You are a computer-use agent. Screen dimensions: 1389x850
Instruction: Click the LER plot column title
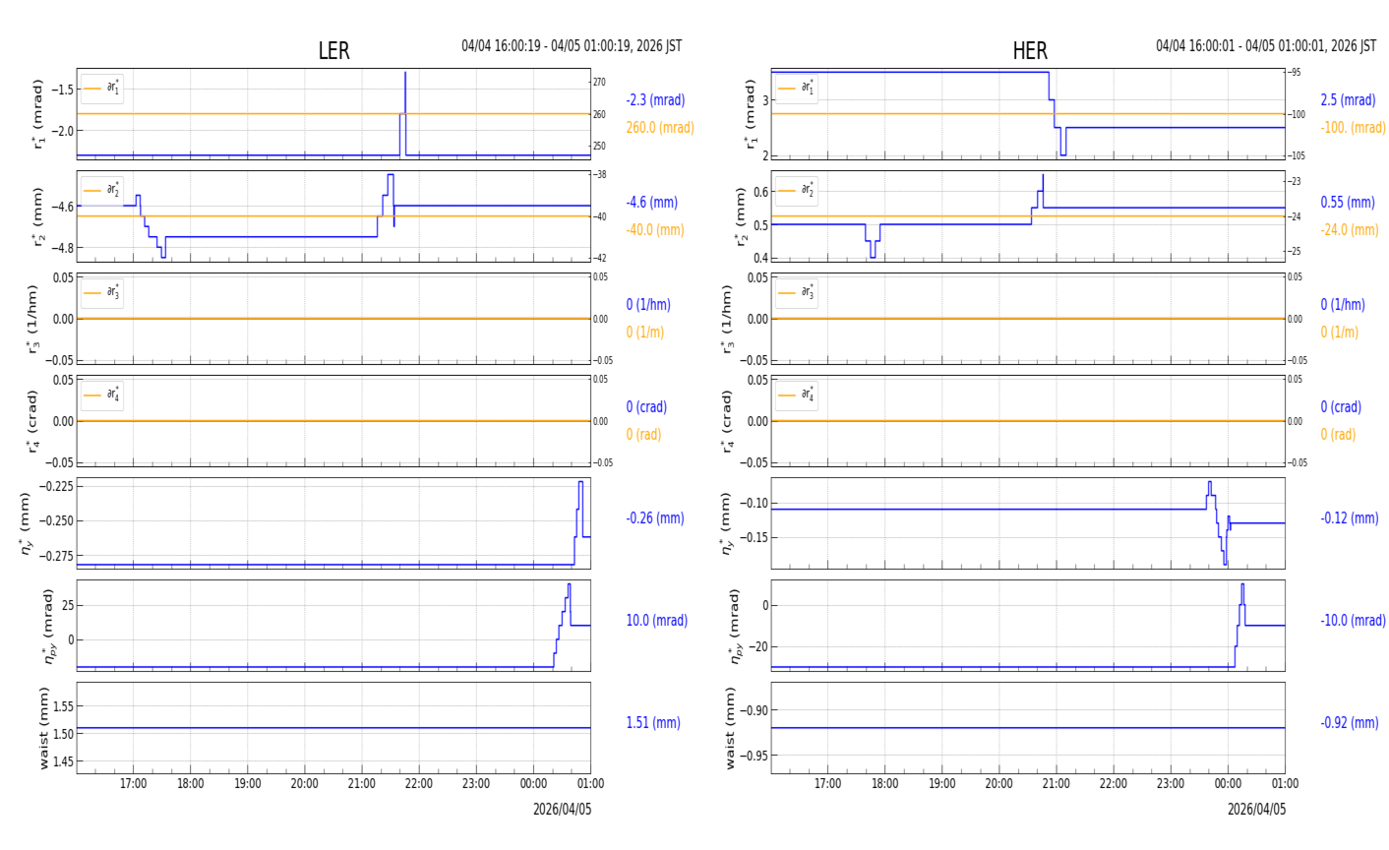(x=333, y=51)
